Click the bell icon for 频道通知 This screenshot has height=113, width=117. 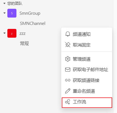[68, 34]
